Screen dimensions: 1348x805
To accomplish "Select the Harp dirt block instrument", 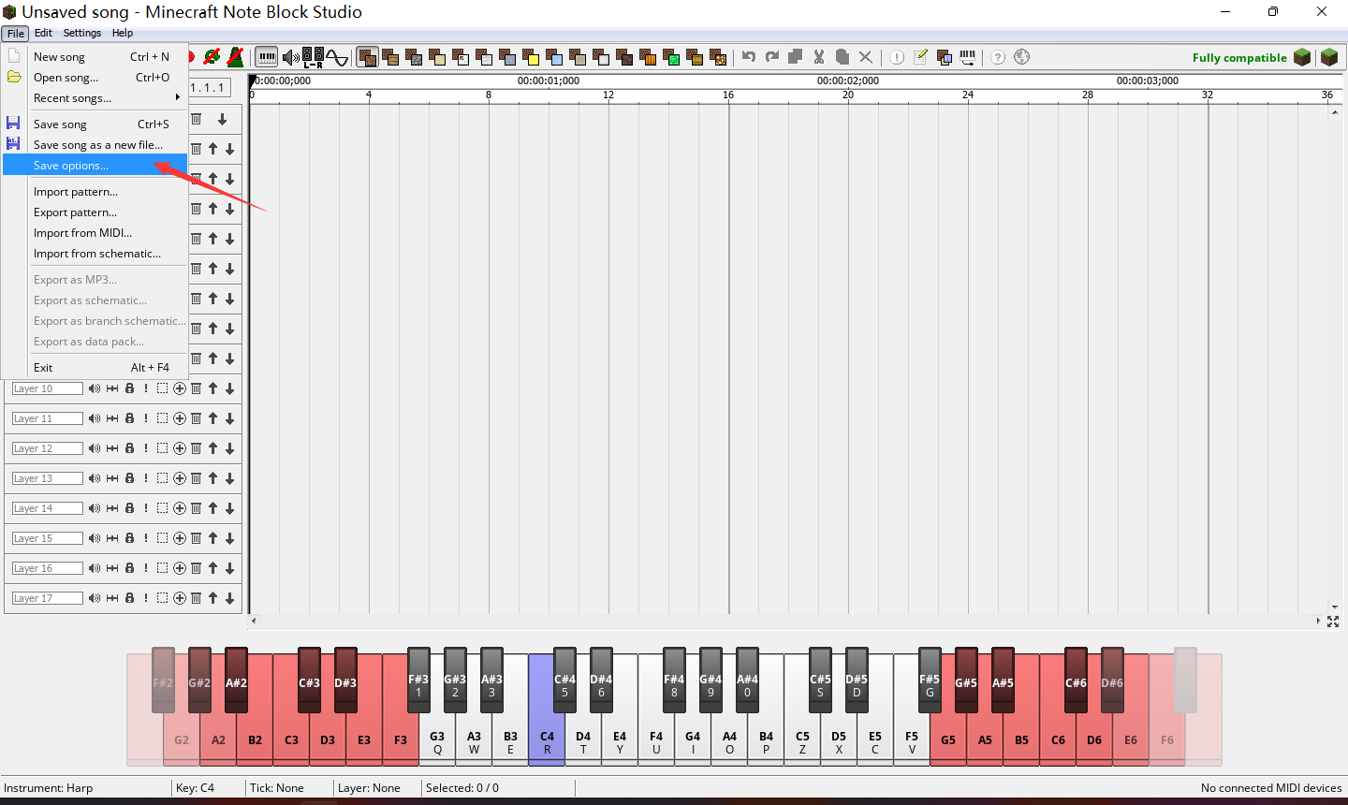I will click(368, 57).
